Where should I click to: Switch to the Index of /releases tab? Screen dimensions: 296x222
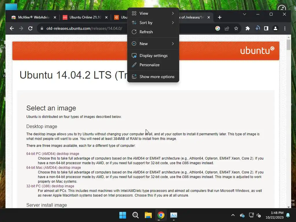point(195,17)
